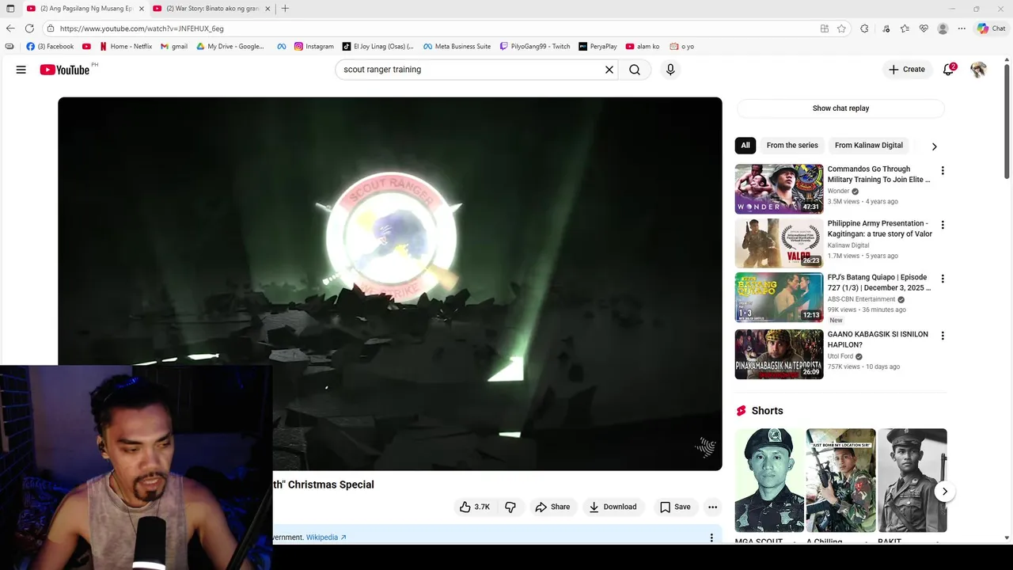
Task: Open the PilyoGang99 - Twitch bookmark
Action: coord(535,47)
